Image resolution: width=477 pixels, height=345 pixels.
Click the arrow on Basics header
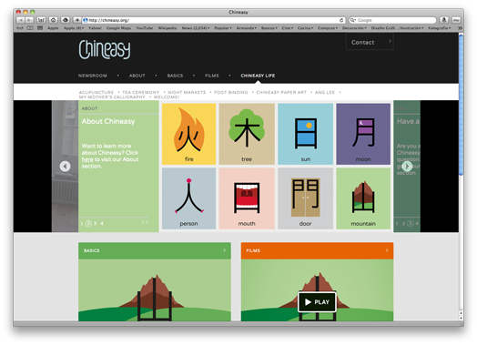pyautogui.click(x=225, y=250)
